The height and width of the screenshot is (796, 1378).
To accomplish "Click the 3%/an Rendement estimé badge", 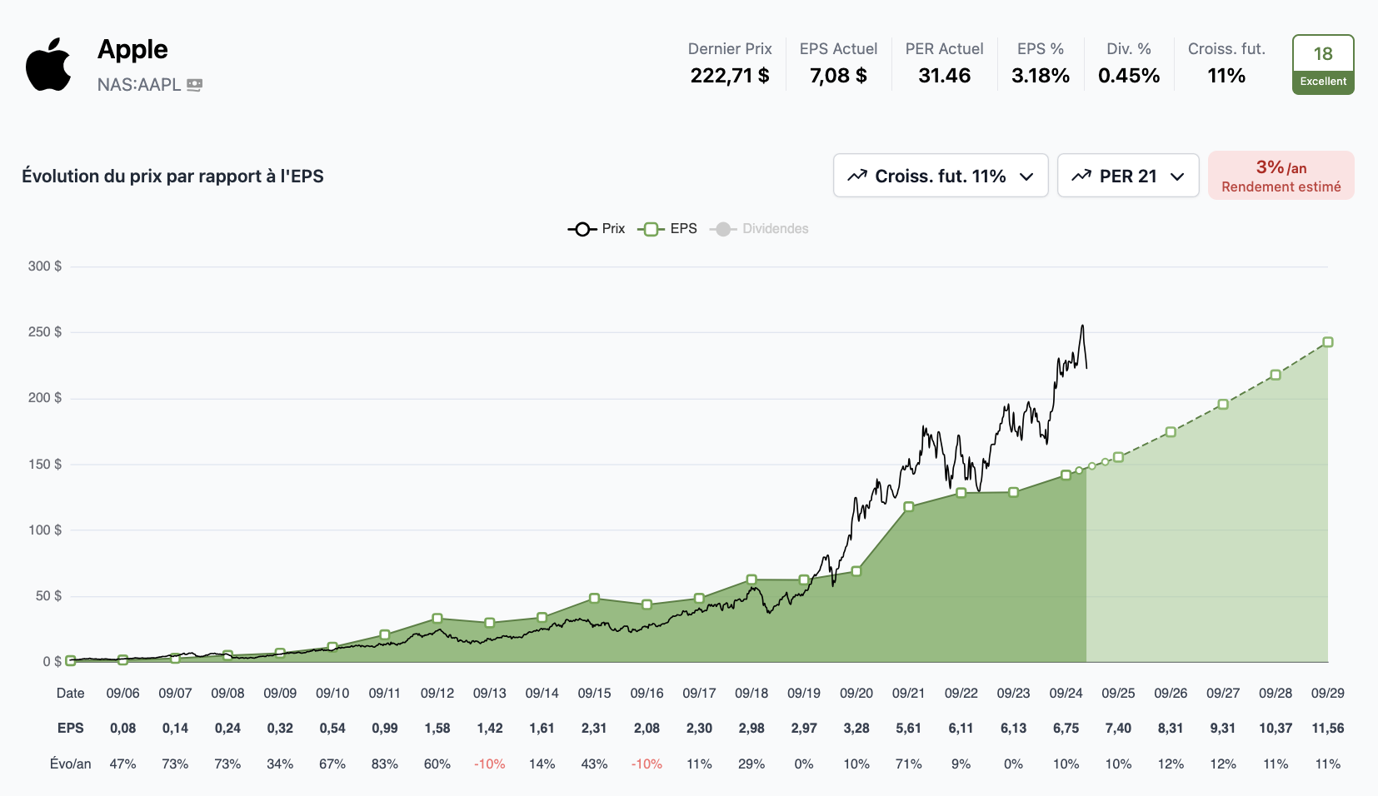I will pyautogui.click(x=1281, y=176).
